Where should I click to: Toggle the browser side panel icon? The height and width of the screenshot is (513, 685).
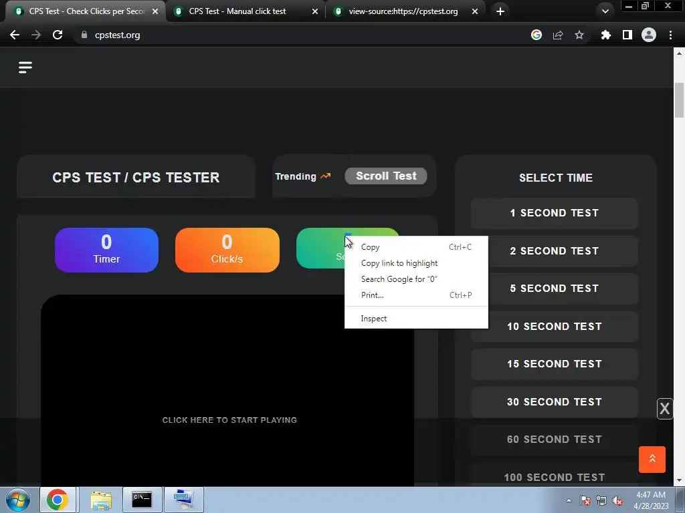[x=627, y=35]
